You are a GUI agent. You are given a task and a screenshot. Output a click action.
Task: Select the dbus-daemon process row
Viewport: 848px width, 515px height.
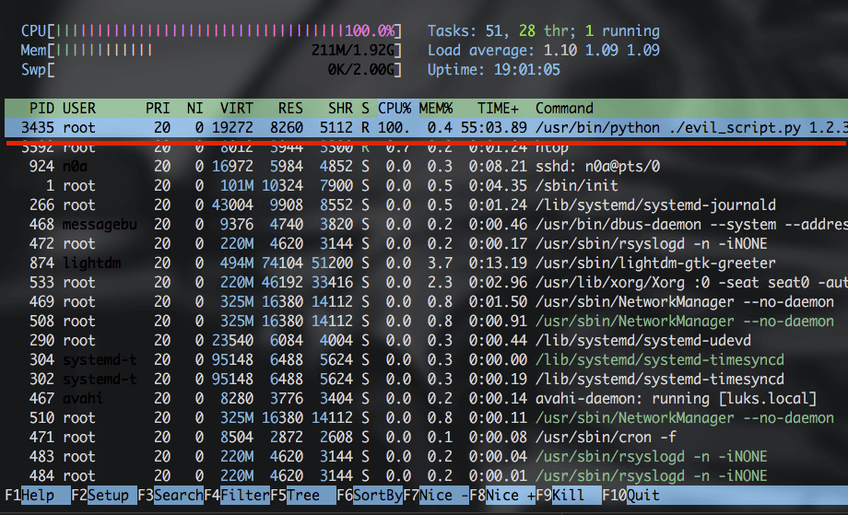pyautogui.click(x=426, y=224)
